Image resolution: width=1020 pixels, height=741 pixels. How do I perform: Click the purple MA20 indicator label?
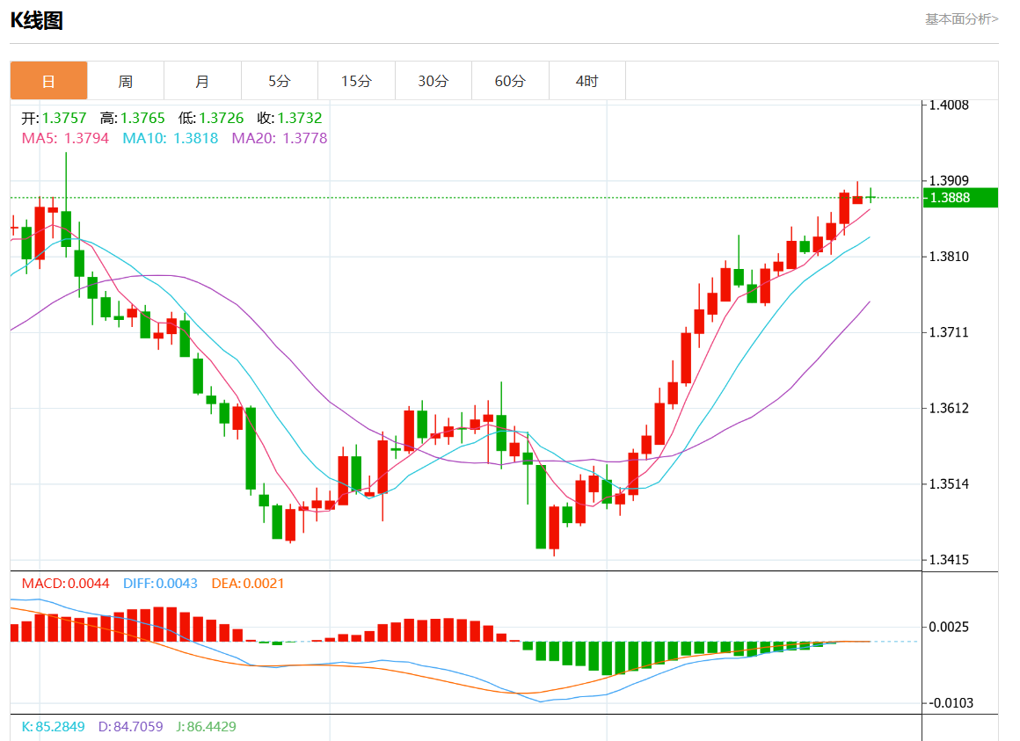coord(279,138)
